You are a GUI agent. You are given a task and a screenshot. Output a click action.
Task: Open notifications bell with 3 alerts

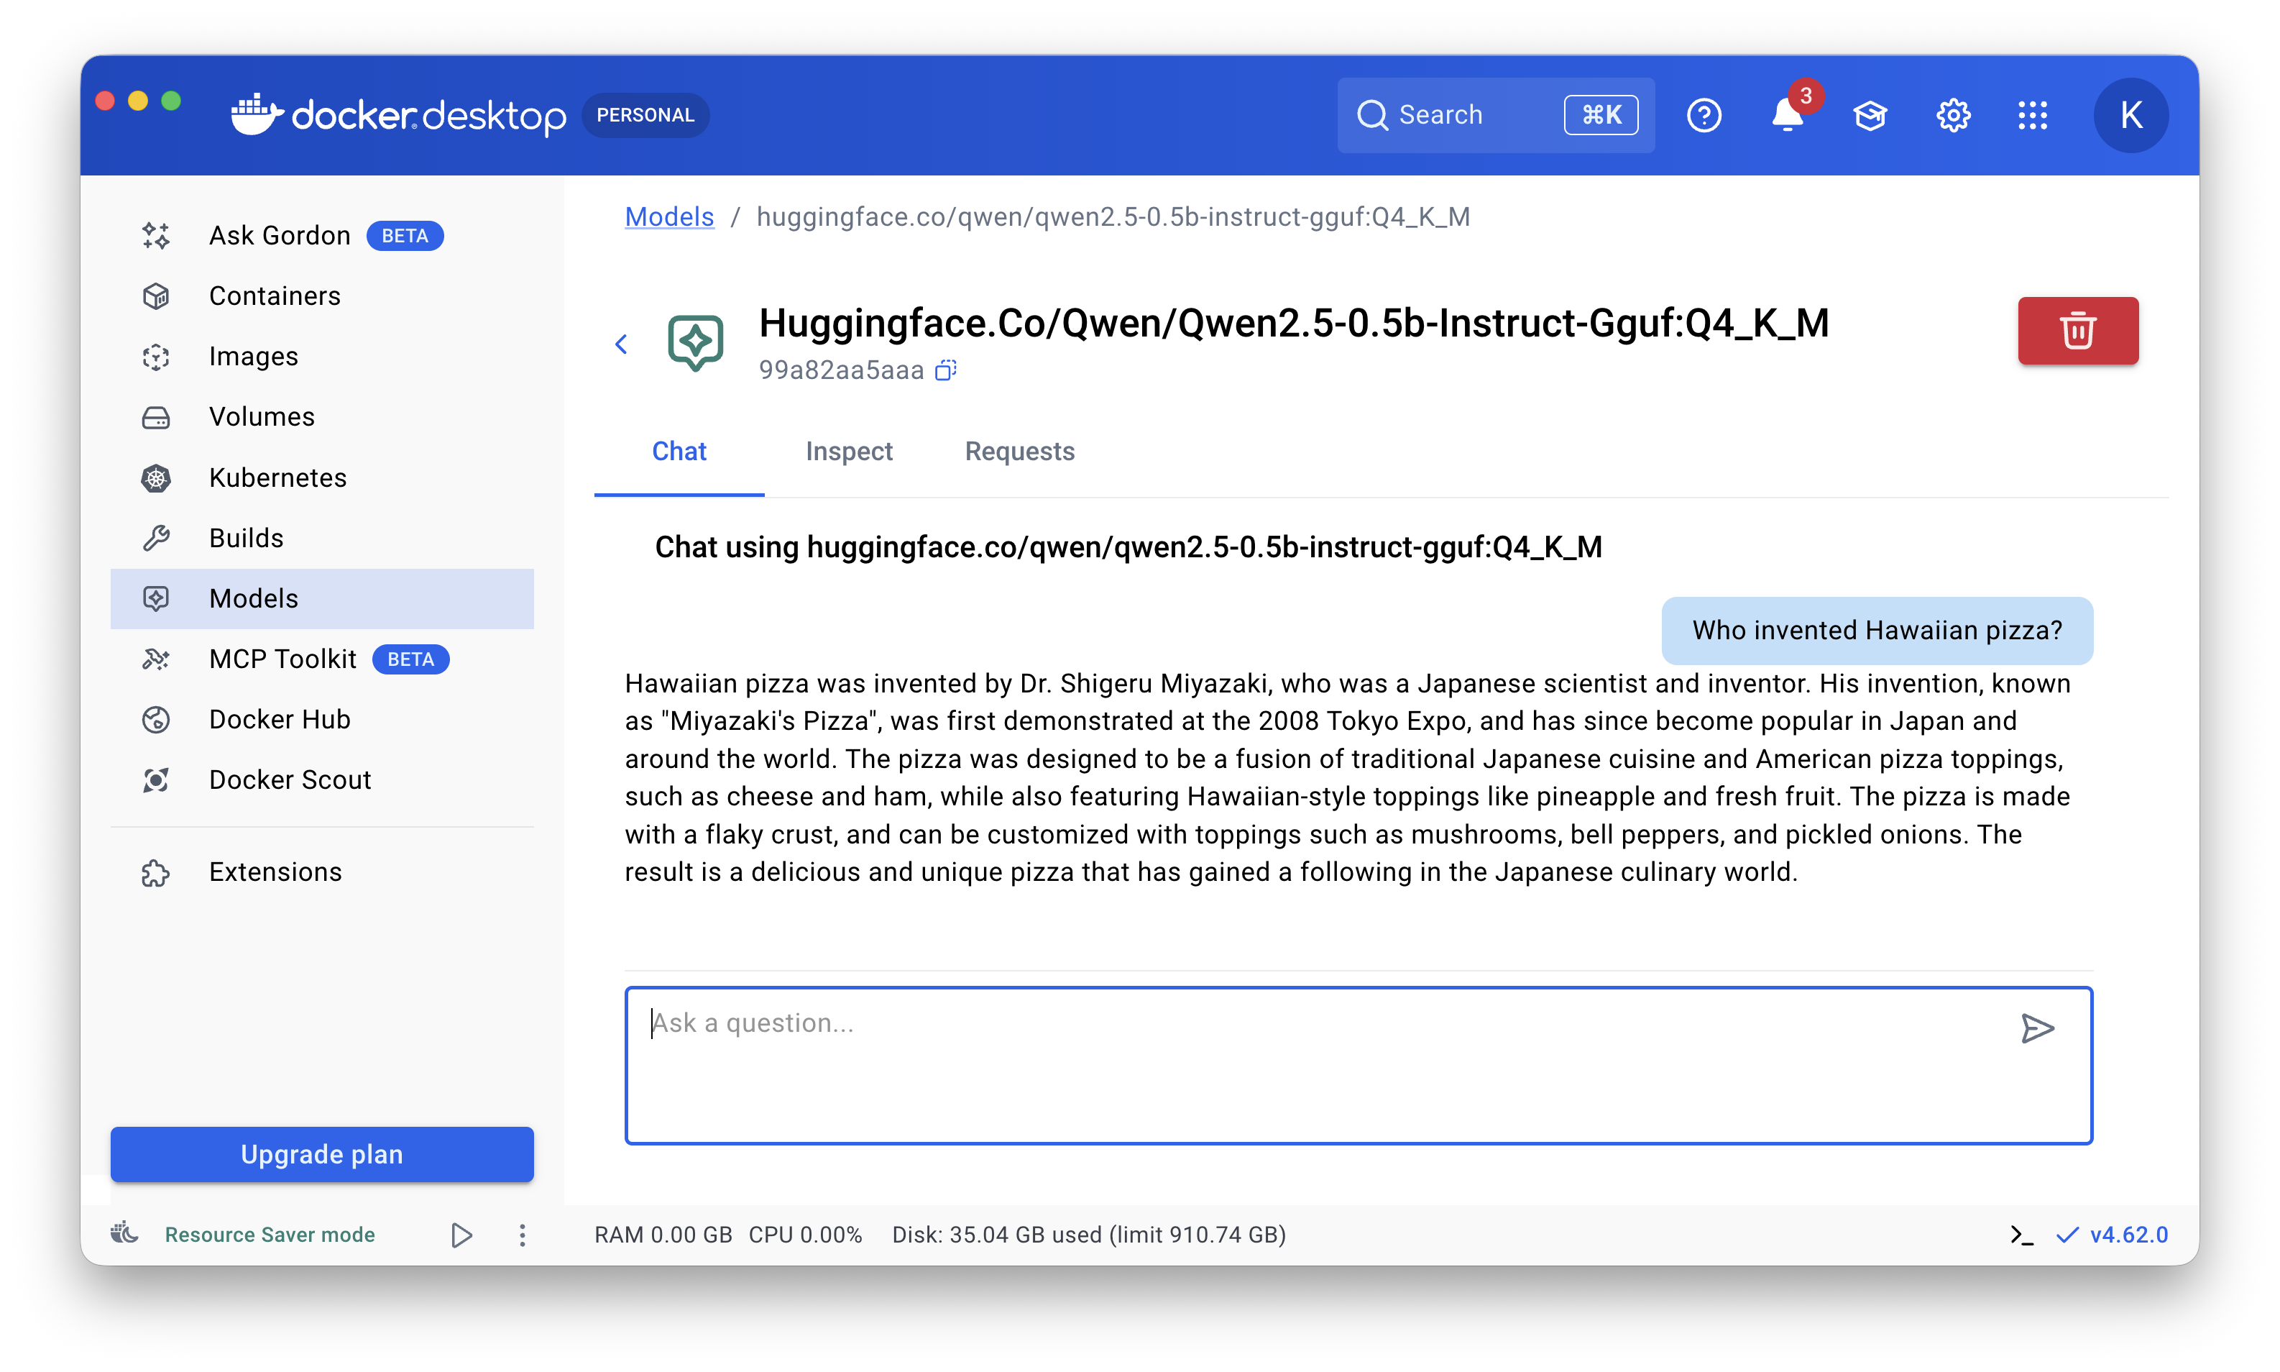click(1786, 116)
